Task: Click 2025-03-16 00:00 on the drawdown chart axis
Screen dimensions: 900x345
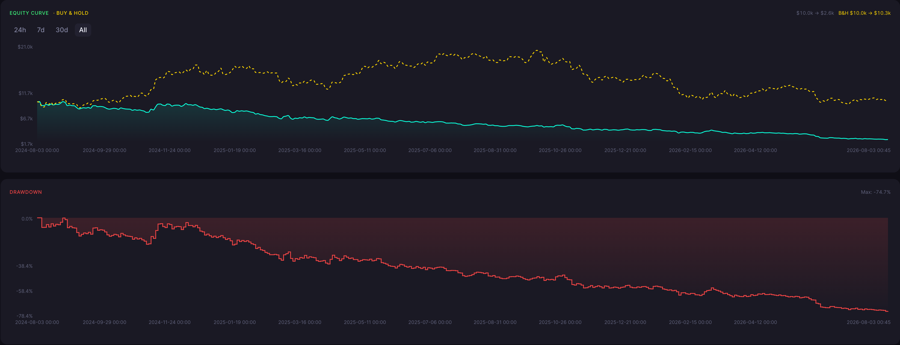Action: (x=300, y=322)
